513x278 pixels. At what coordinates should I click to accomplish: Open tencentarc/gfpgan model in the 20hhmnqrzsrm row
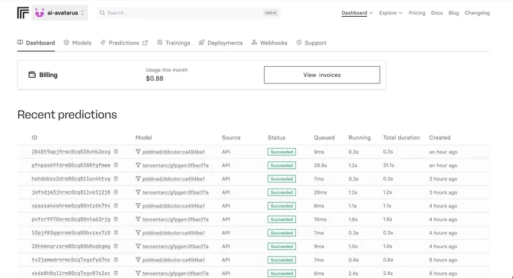175,246
